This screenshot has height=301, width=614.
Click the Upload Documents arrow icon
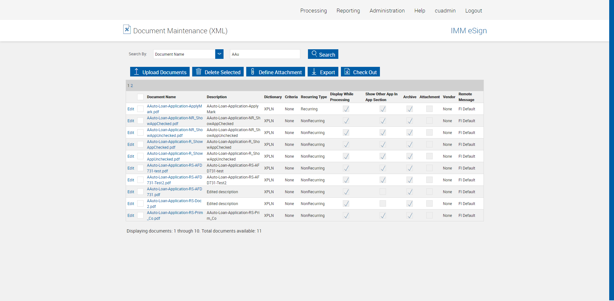click(x=136, y=72)
